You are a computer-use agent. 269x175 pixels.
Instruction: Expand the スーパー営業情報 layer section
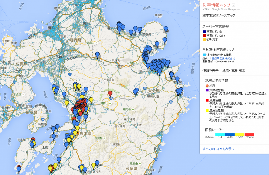[215, 26]
